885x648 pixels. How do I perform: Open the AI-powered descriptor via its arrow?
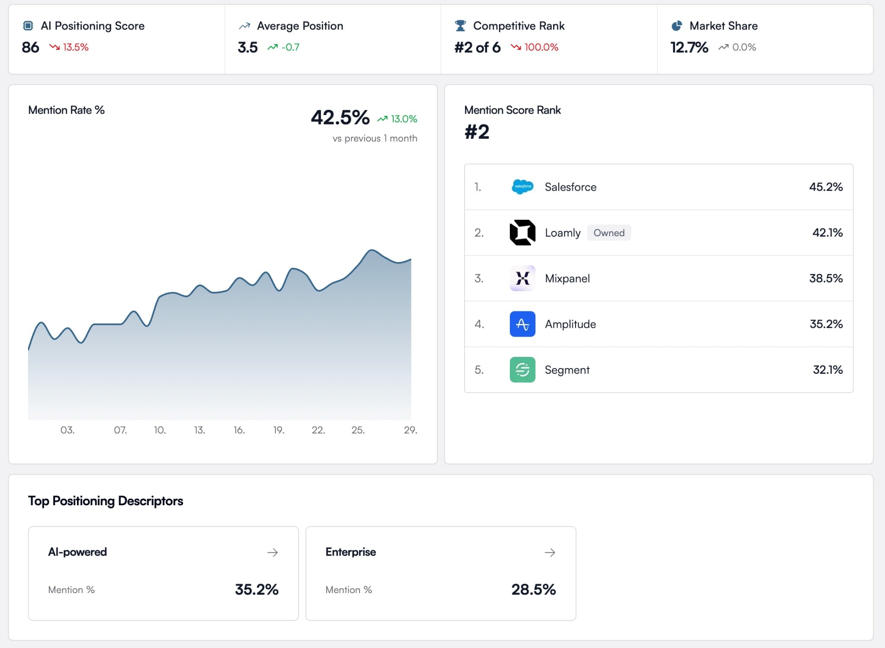272,552
